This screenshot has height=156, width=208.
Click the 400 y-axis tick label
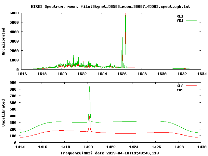click(13, 116)
